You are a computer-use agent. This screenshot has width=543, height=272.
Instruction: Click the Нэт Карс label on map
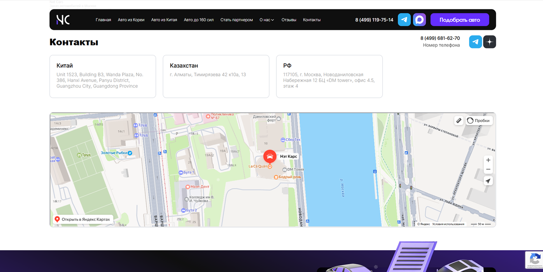289,156
